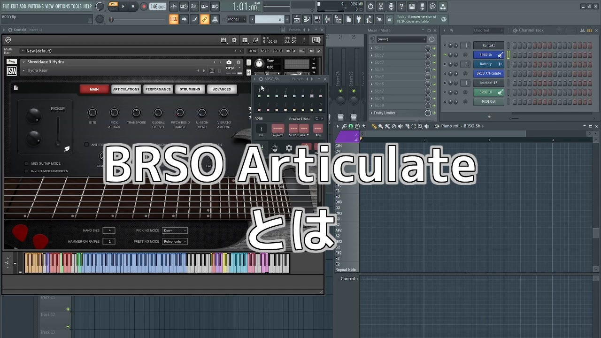Open Kontakt instrument snapshot camera icon
601x338 pixels.
coord(229,62)
